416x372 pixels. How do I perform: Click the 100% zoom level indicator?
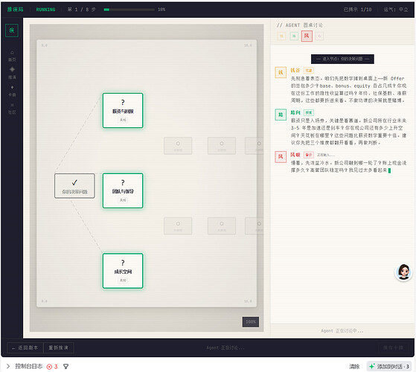pos(251,322)
